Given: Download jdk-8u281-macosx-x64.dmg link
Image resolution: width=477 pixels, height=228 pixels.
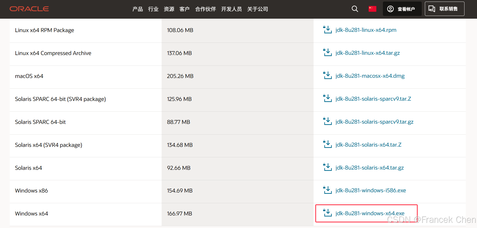Looking at the screenshot, I should [x=370, y=76].
